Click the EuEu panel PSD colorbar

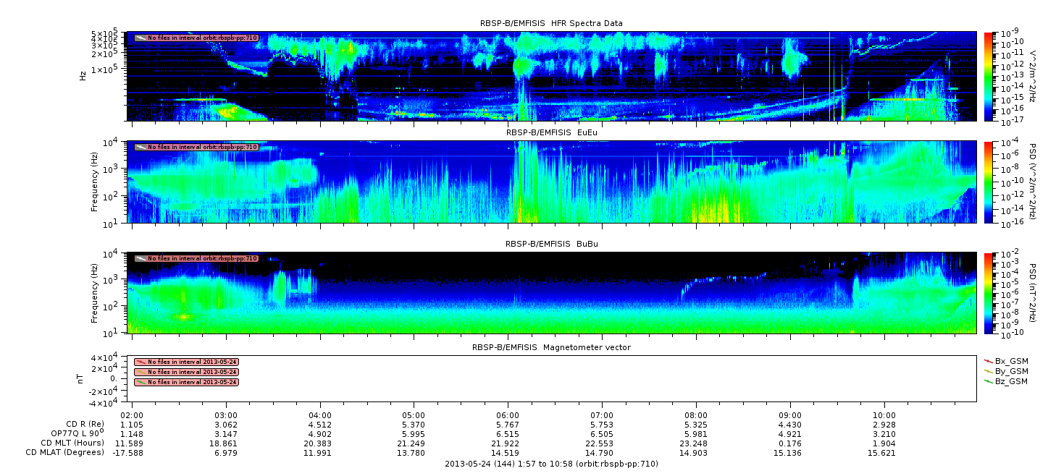(988, 182)
